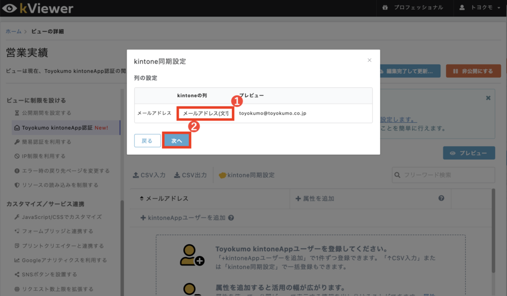Click the add-user icon in the empty state
This screenshot has width=507, height=296.
pos(192,255)
